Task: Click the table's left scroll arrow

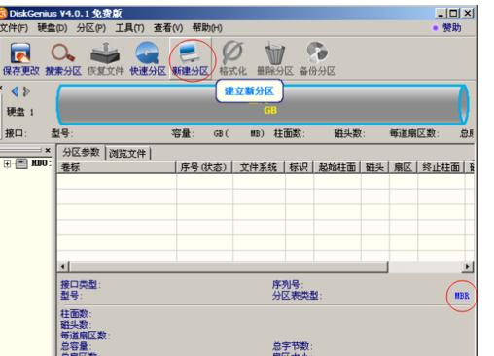Action: click(63, 267)
